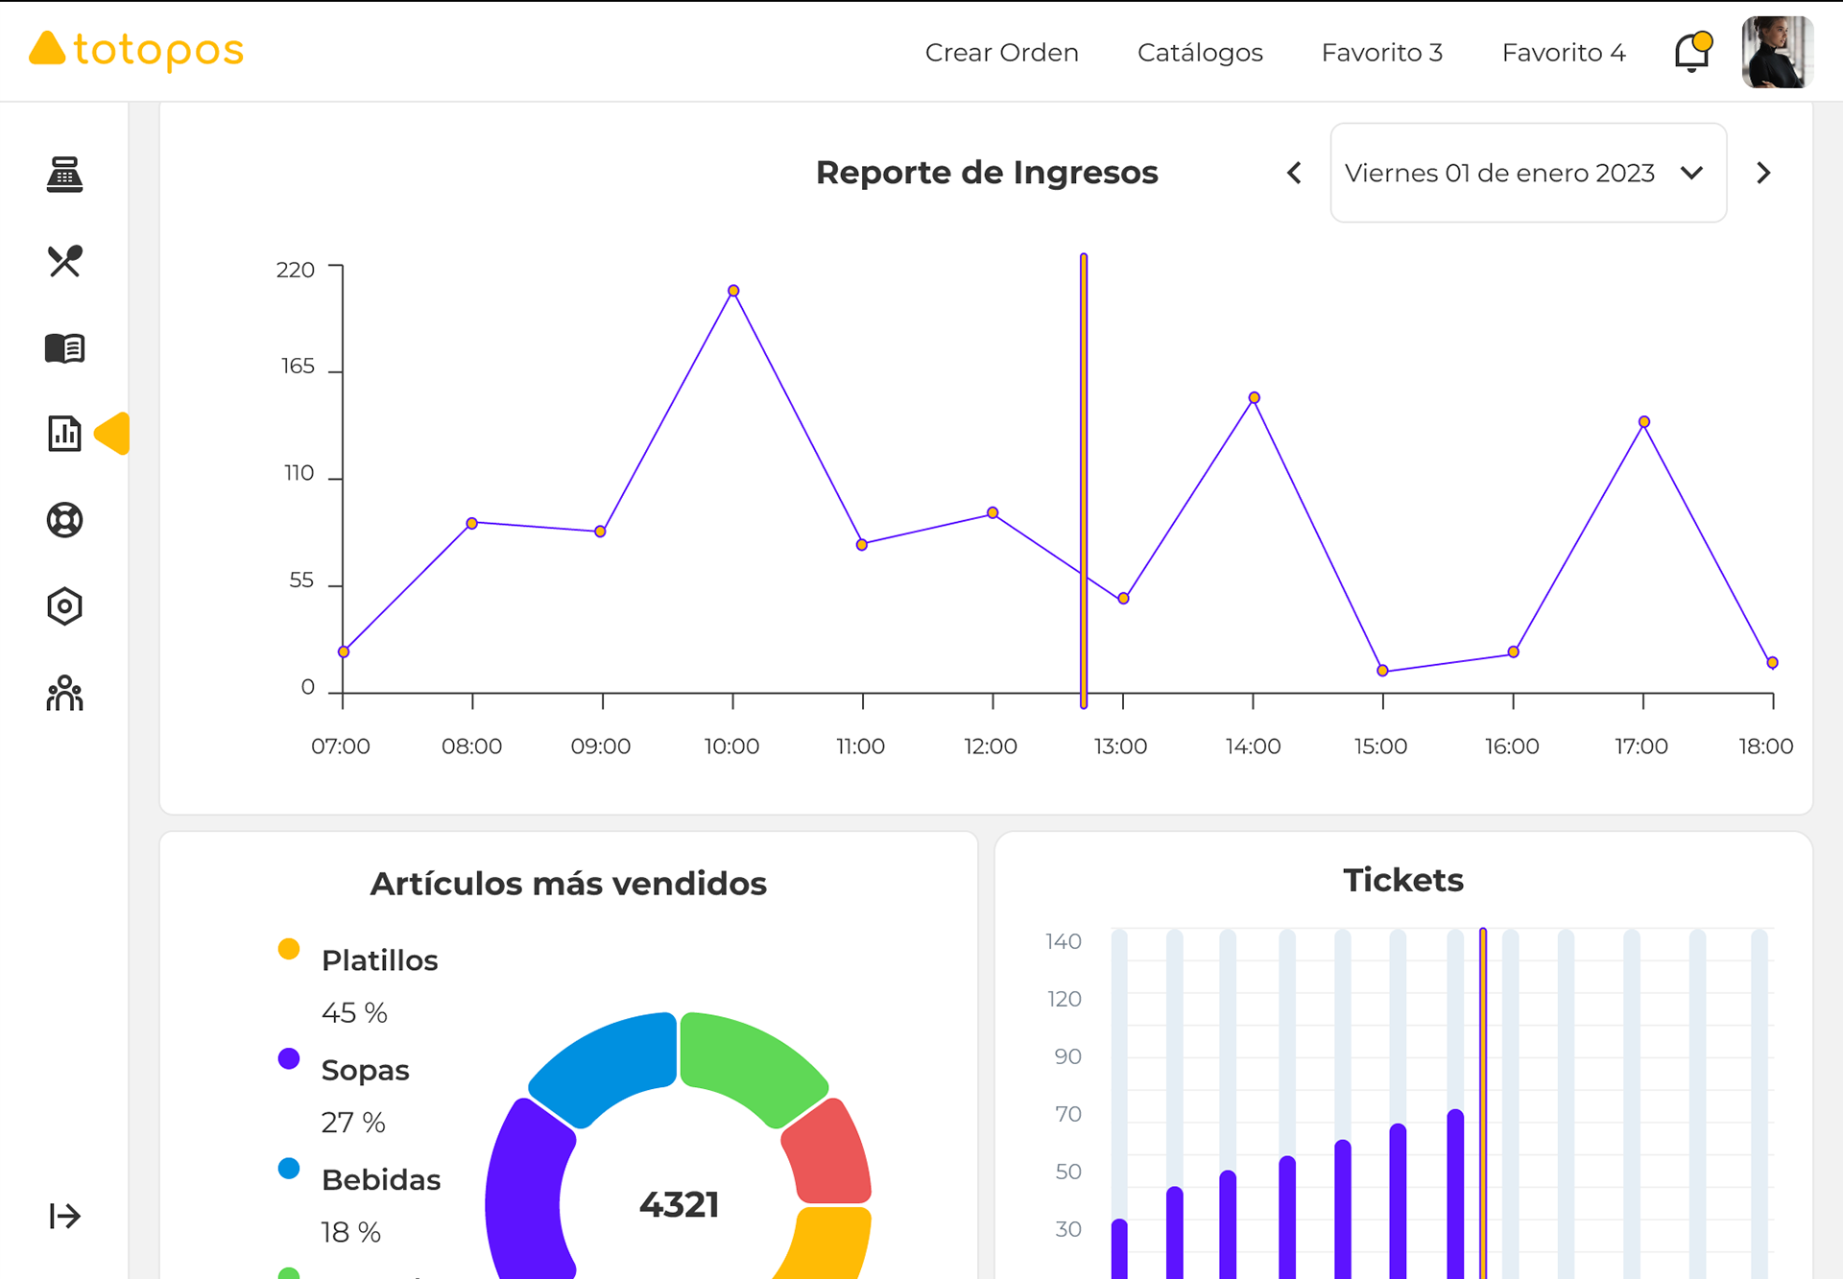Open the fork and spoon restaurant icon

(x=64, y=261)
